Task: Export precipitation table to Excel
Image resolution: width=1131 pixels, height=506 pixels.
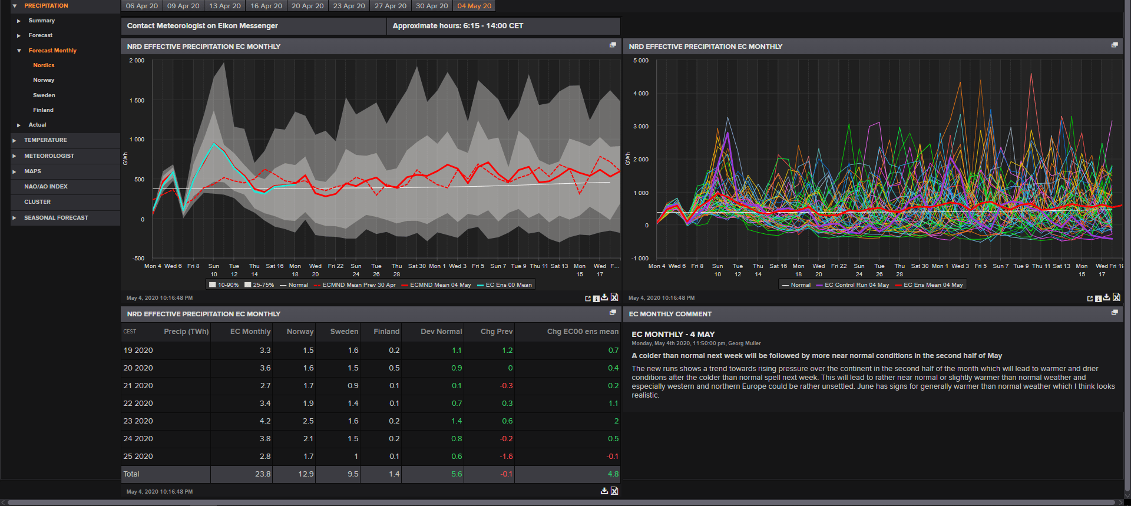Action: [614, 491]
